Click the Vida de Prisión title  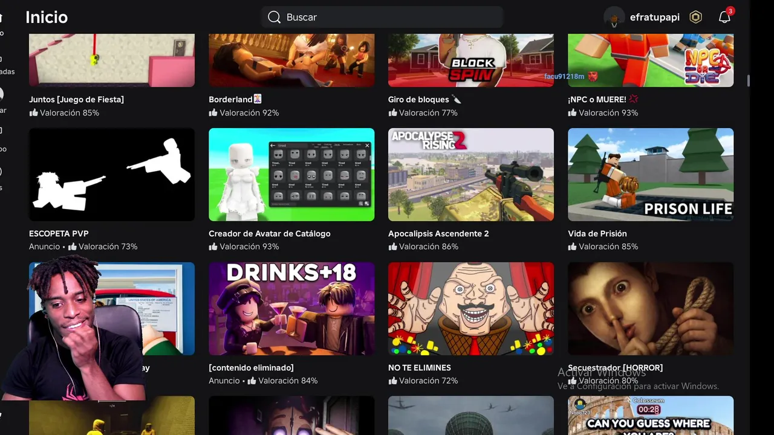click(x=597, y=233)
